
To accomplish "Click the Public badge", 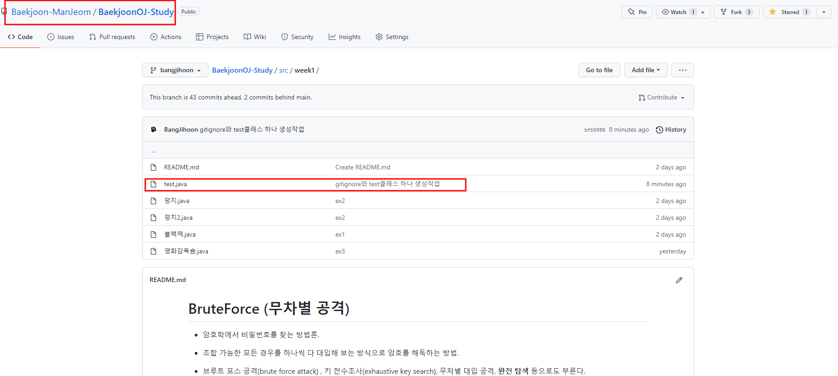I will click(x=189, y=12).
